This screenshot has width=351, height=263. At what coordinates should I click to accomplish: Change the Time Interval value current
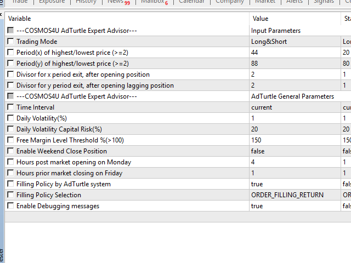tap(261, 107)
